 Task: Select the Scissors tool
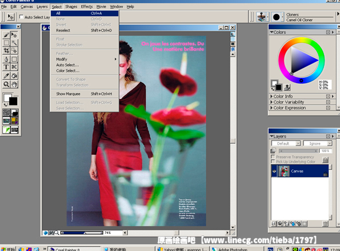pos(14,67)
